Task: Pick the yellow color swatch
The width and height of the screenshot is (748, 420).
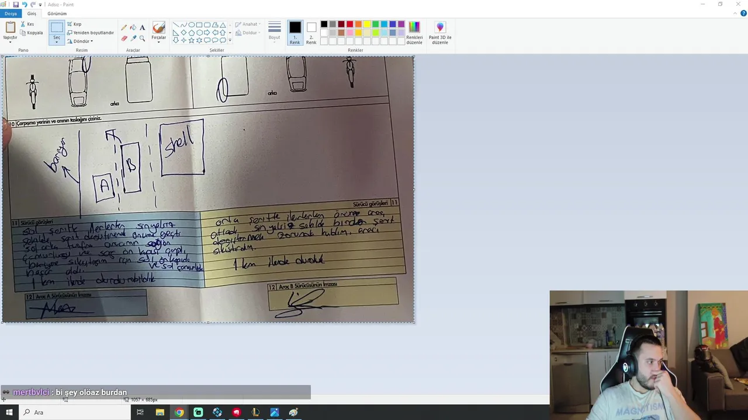Action: click(367, 24)
